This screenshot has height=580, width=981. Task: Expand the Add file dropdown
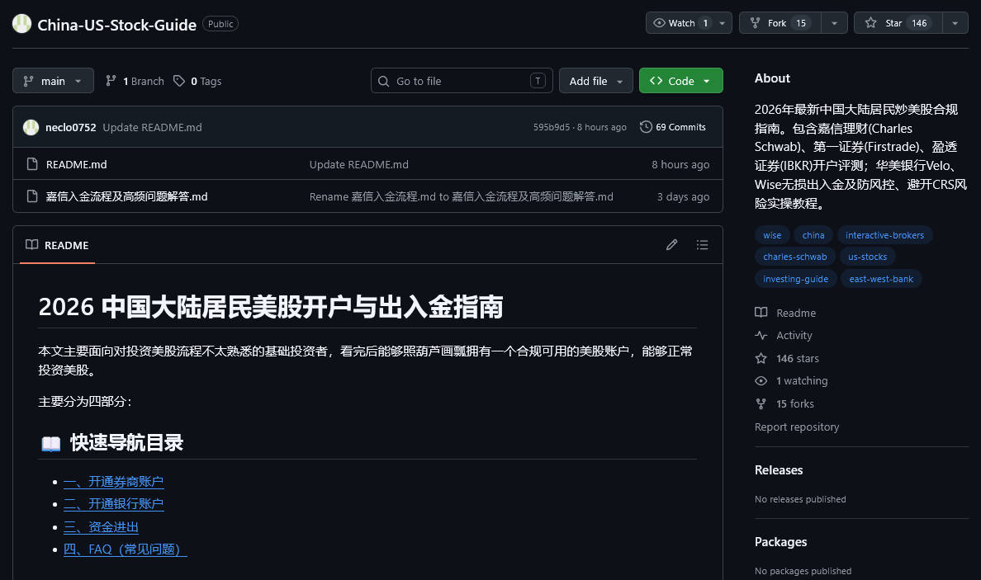point(595,81)
